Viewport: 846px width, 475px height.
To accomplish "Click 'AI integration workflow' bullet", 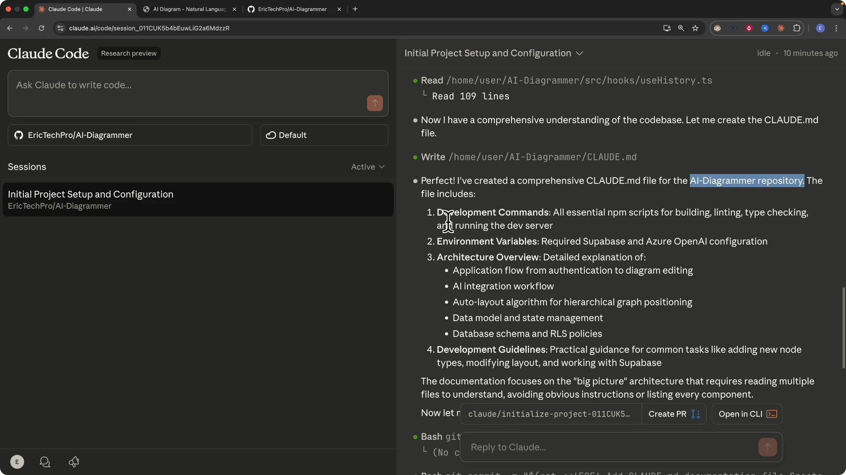I will [503, 286].
